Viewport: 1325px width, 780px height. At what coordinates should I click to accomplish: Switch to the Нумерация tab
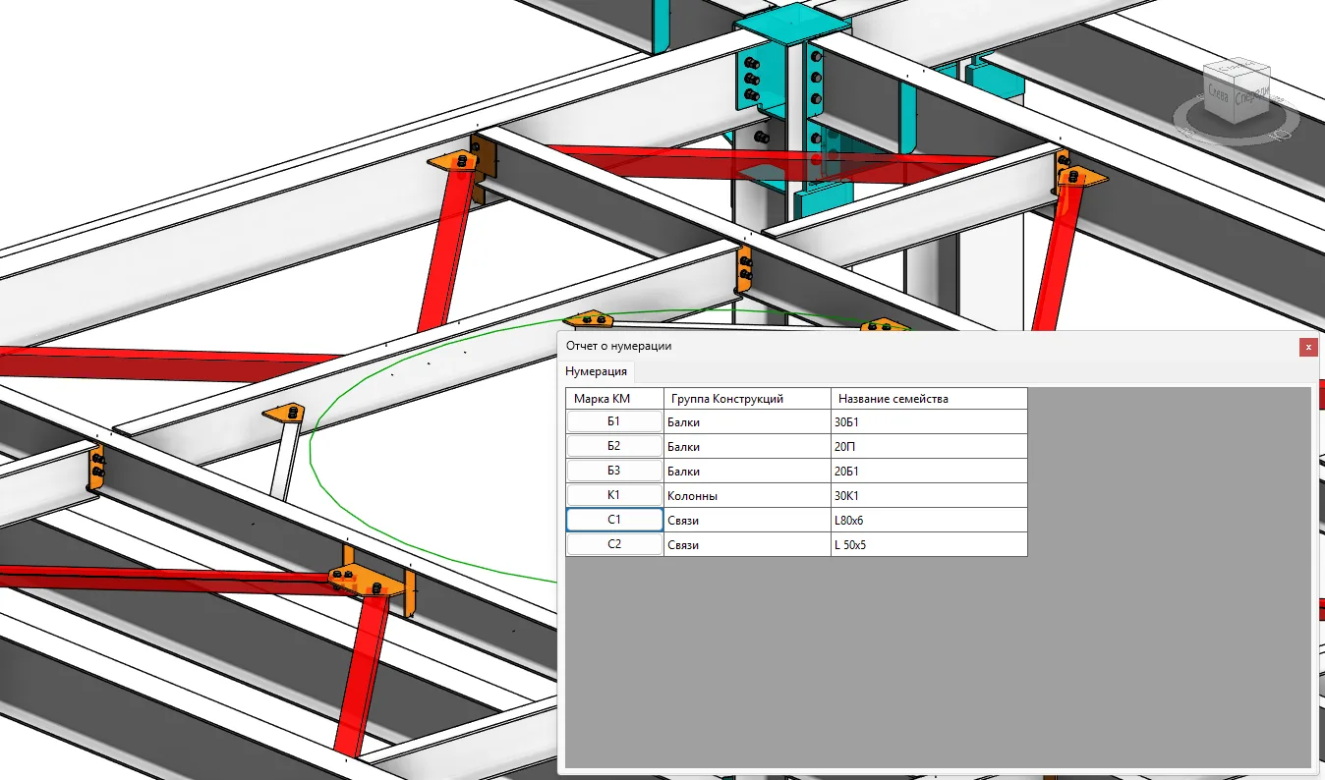[596, 371]
